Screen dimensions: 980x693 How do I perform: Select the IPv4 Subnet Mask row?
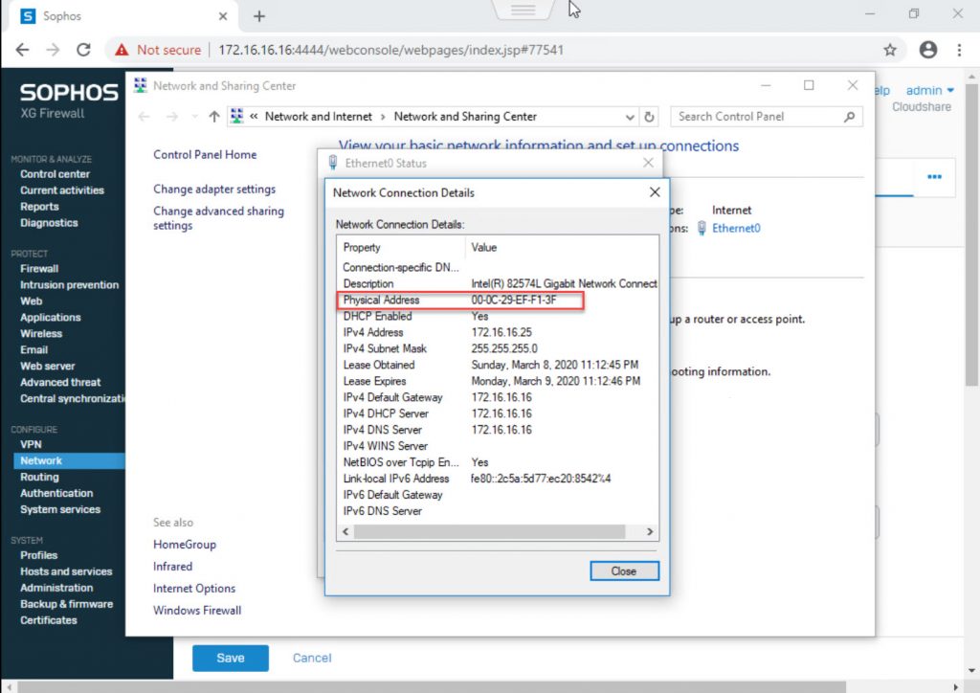pyautogui.click(x=498, y=348)
